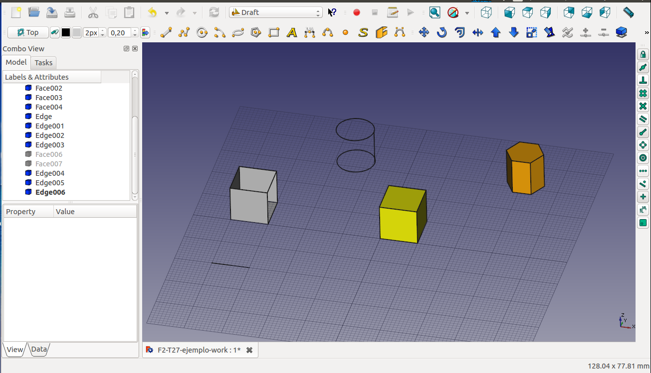Image resolution: width=651 pixels, height=373 pixels.
Task: Select Edge006 in the model tree
Action: (x=50, y=192)
